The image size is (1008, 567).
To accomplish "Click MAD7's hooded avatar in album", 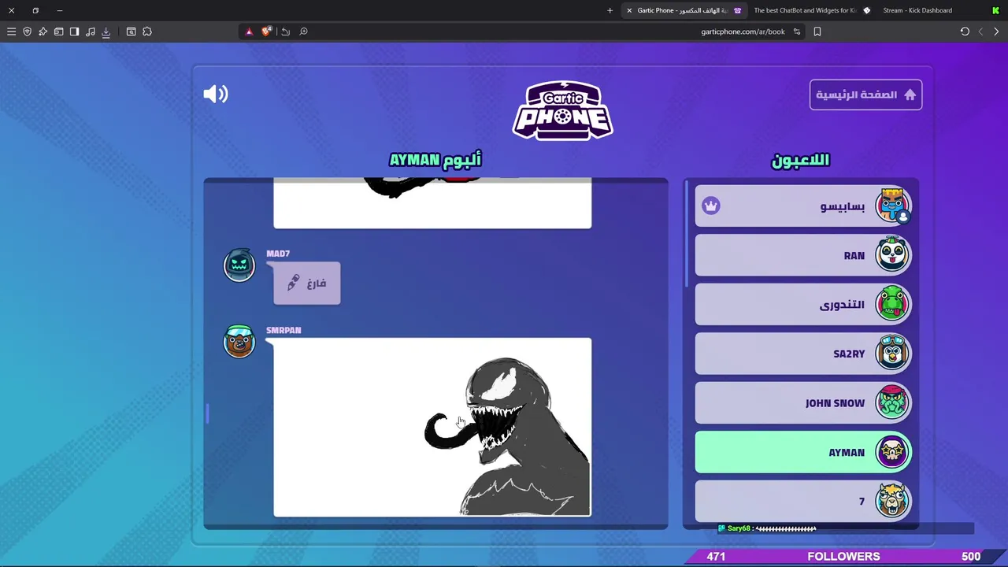I will click(x=239, y=265).
